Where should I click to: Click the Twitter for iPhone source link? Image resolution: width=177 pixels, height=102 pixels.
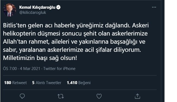[59, 69]
